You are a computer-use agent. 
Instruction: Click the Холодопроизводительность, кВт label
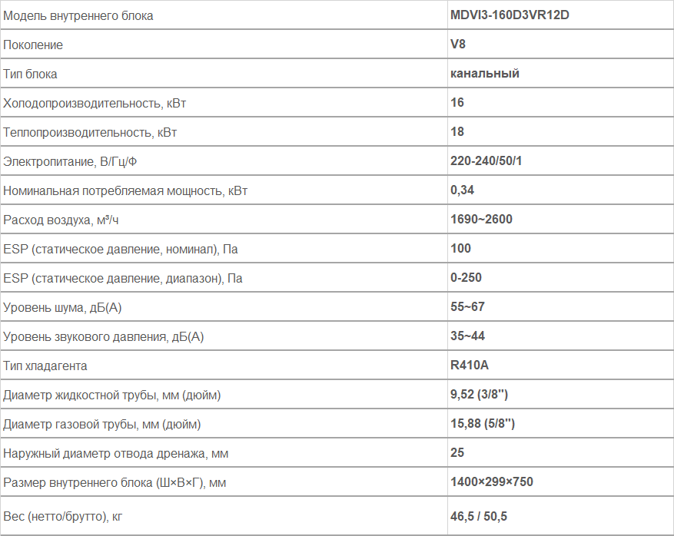pos(94,103)
